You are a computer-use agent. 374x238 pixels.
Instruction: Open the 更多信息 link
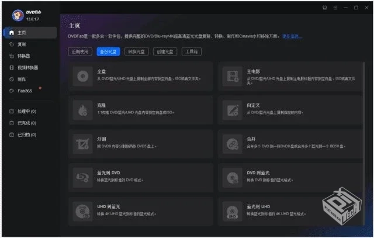[x=292, y=36]
